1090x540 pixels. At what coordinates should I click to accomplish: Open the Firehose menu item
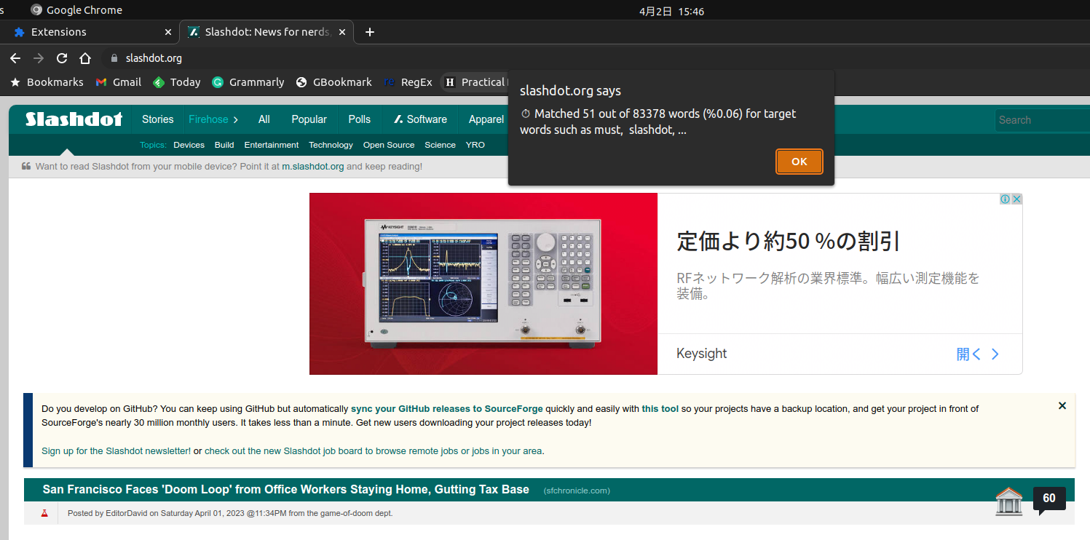208,119
